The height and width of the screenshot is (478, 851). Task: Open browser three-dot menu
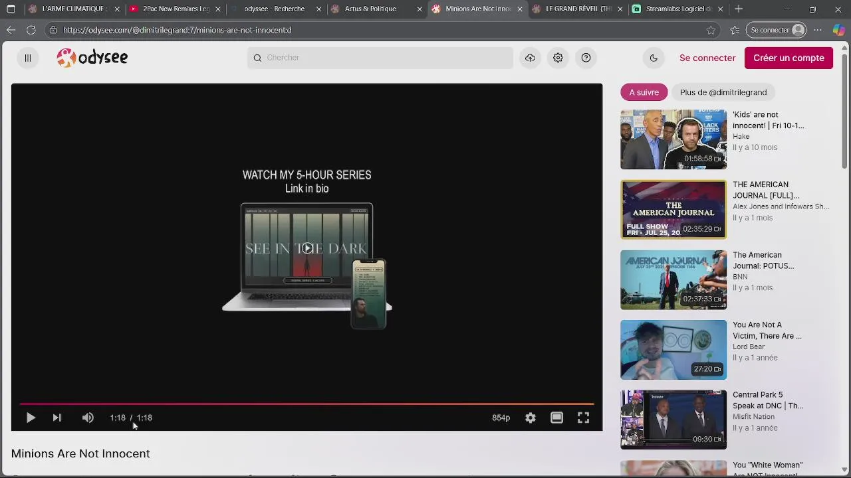(x=818, y=30)
